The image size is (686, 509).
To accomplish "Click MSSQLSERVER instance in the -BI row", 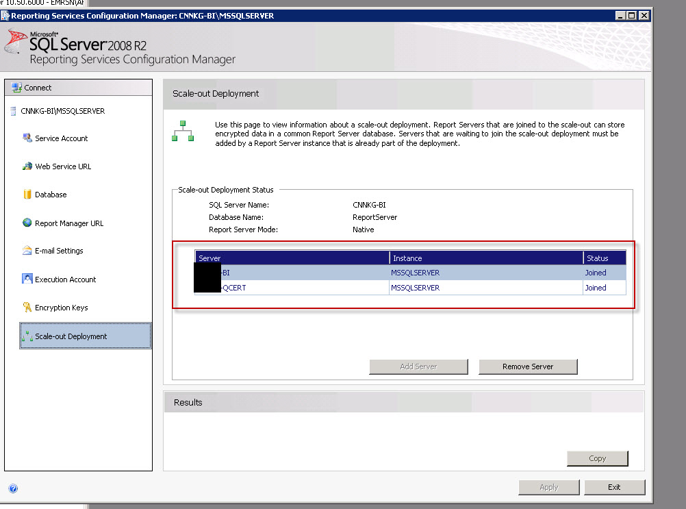I will coord(415,273).
